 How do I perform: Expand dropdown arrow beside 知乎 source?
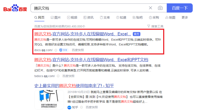pos(81,107)
